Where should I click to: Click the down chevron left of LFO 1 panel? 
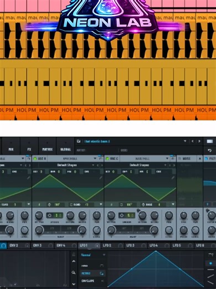click(x=74, y=284)
